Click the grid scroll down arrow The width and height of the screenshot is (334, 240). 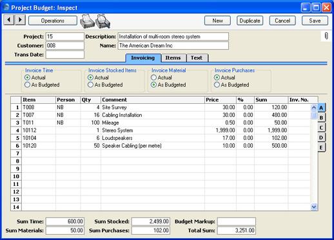click(314, 207)
